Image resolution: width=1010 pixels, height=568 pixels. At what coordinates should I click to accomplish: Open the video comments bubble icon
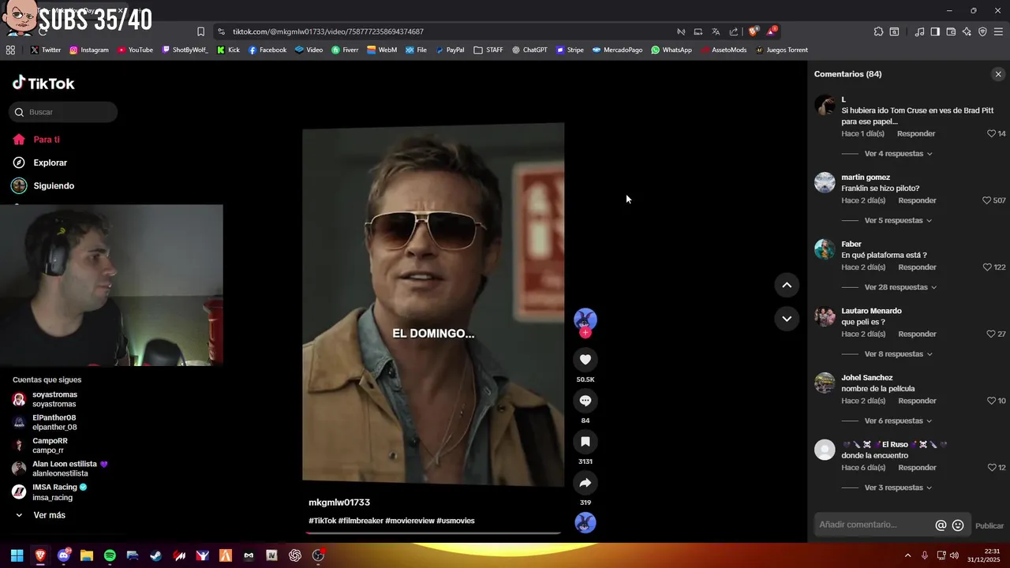(585, 401)
